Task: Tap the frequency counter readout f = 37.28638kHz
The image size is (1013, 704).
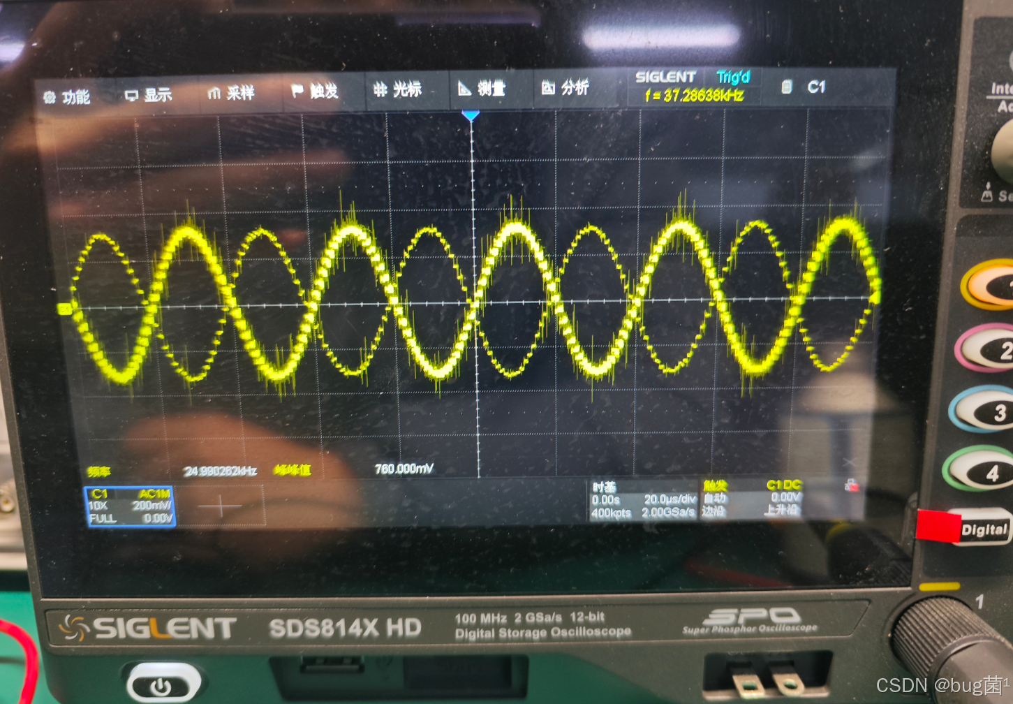Action: (x=694, y=96)
